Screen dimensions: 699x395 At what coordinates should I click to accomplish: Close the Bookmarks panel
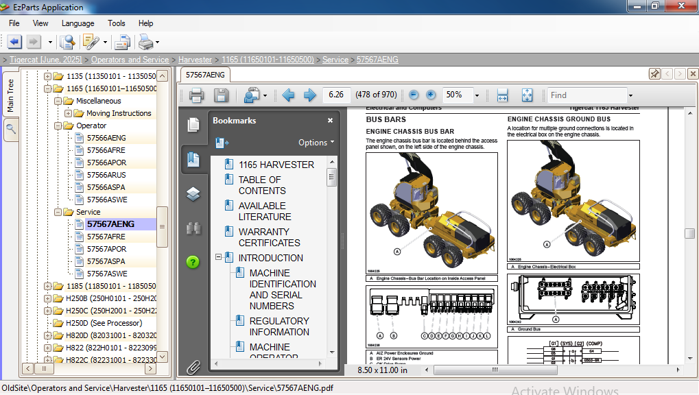(331, 121)
